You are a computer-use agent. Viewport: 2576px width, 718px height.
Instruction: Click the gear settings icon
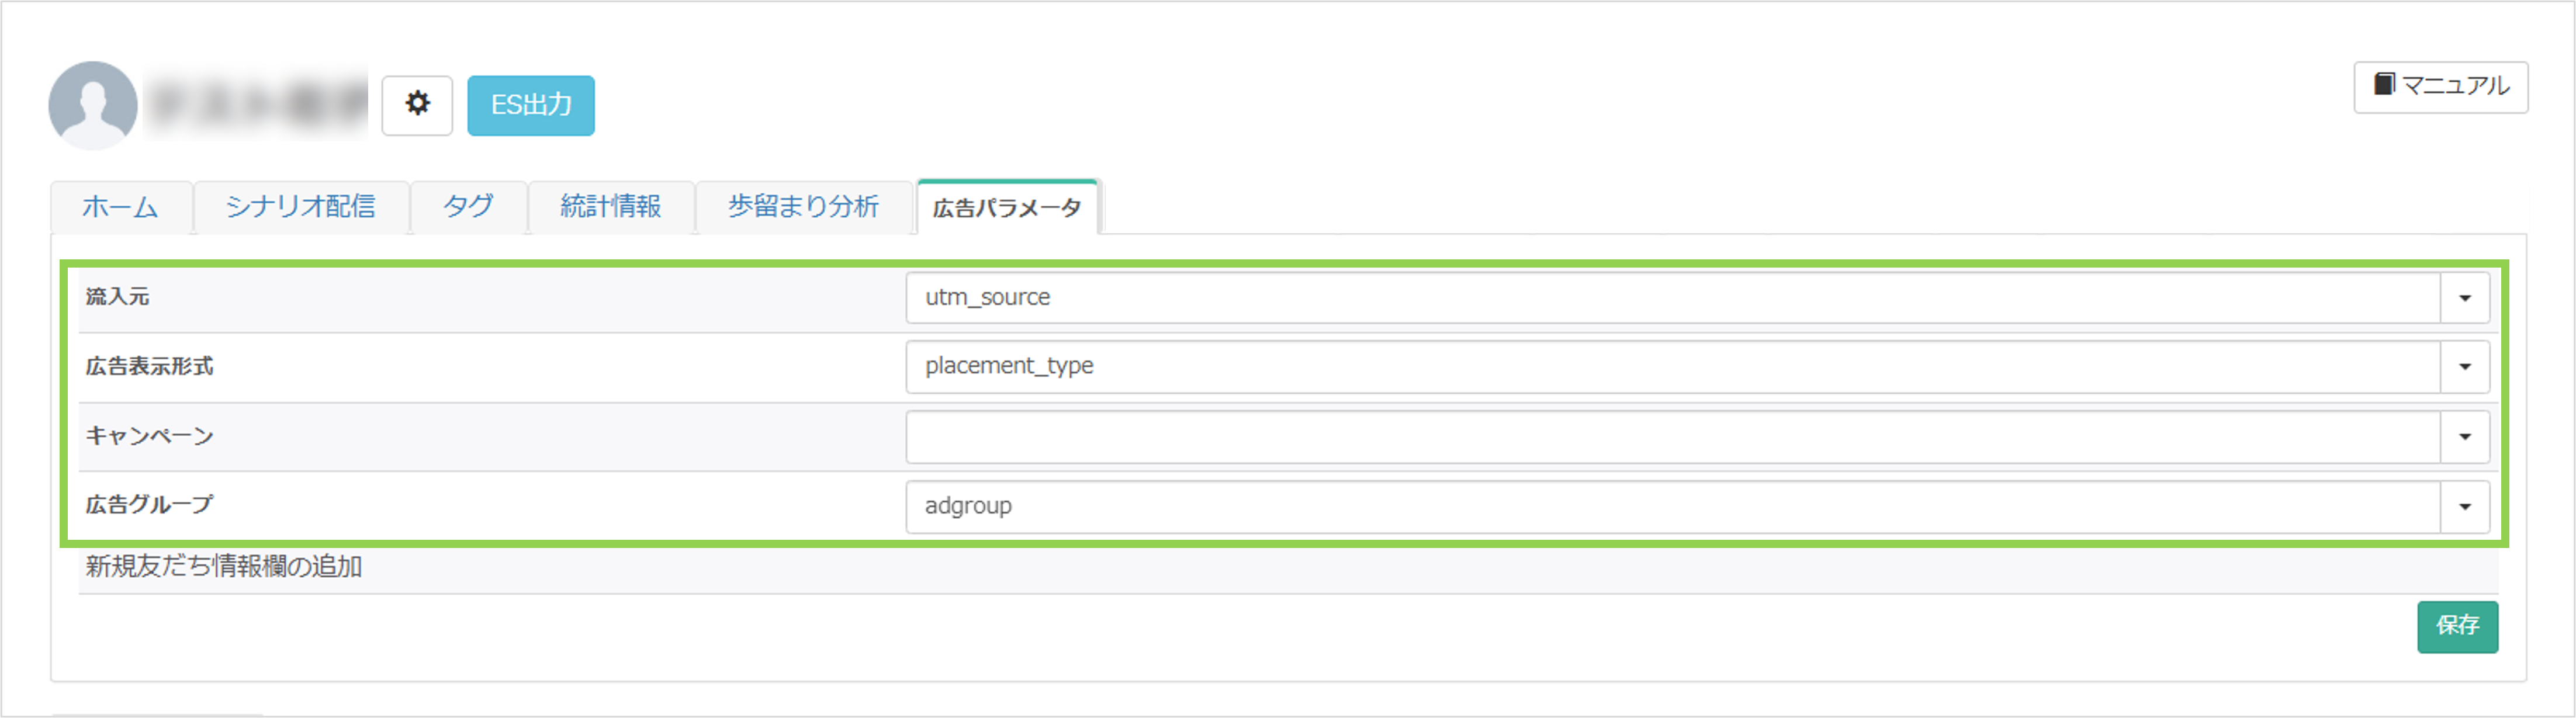coord(417,104)
